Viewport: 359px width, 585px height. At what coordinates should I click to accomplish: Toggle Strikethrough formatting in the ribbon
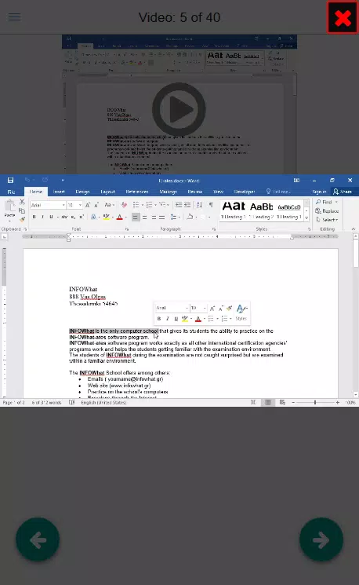[x=64, y=217]
